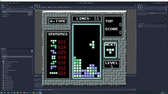
Task: Select the Sounds node
Action: [6, 16]
